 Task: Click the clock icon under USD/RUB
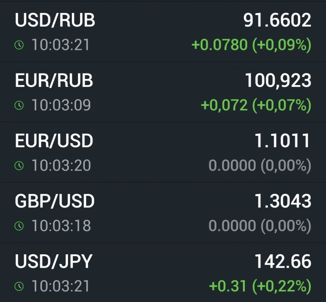click(19, 45)
